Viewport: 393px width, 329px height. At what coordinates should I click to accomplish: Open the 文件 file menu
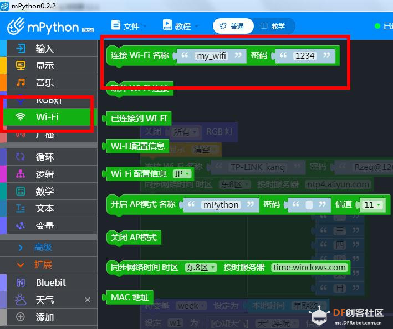click(129, 26)
